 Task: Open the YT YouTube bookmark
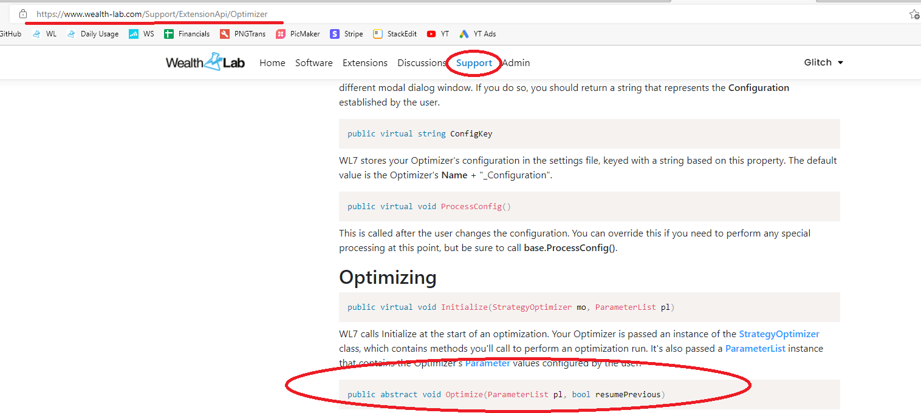[x=437, y=34]
